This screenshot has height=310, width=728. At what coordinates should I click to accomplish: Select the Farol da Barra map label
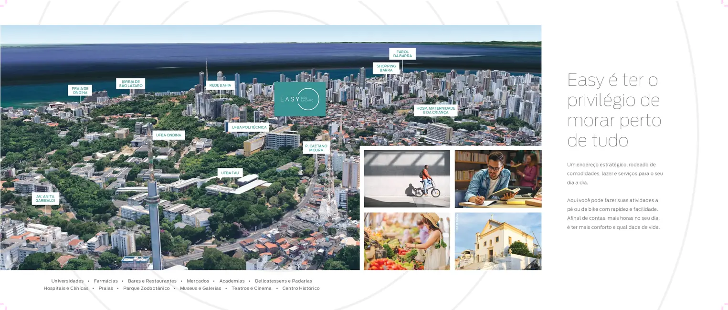pos(402,54)
